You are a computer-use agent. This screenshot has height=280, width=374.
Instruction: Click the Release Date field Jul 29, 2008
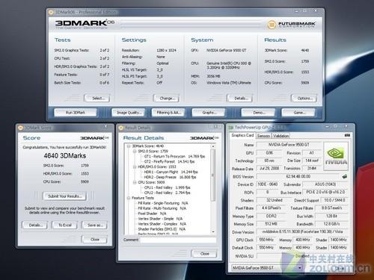click(269, 169)
